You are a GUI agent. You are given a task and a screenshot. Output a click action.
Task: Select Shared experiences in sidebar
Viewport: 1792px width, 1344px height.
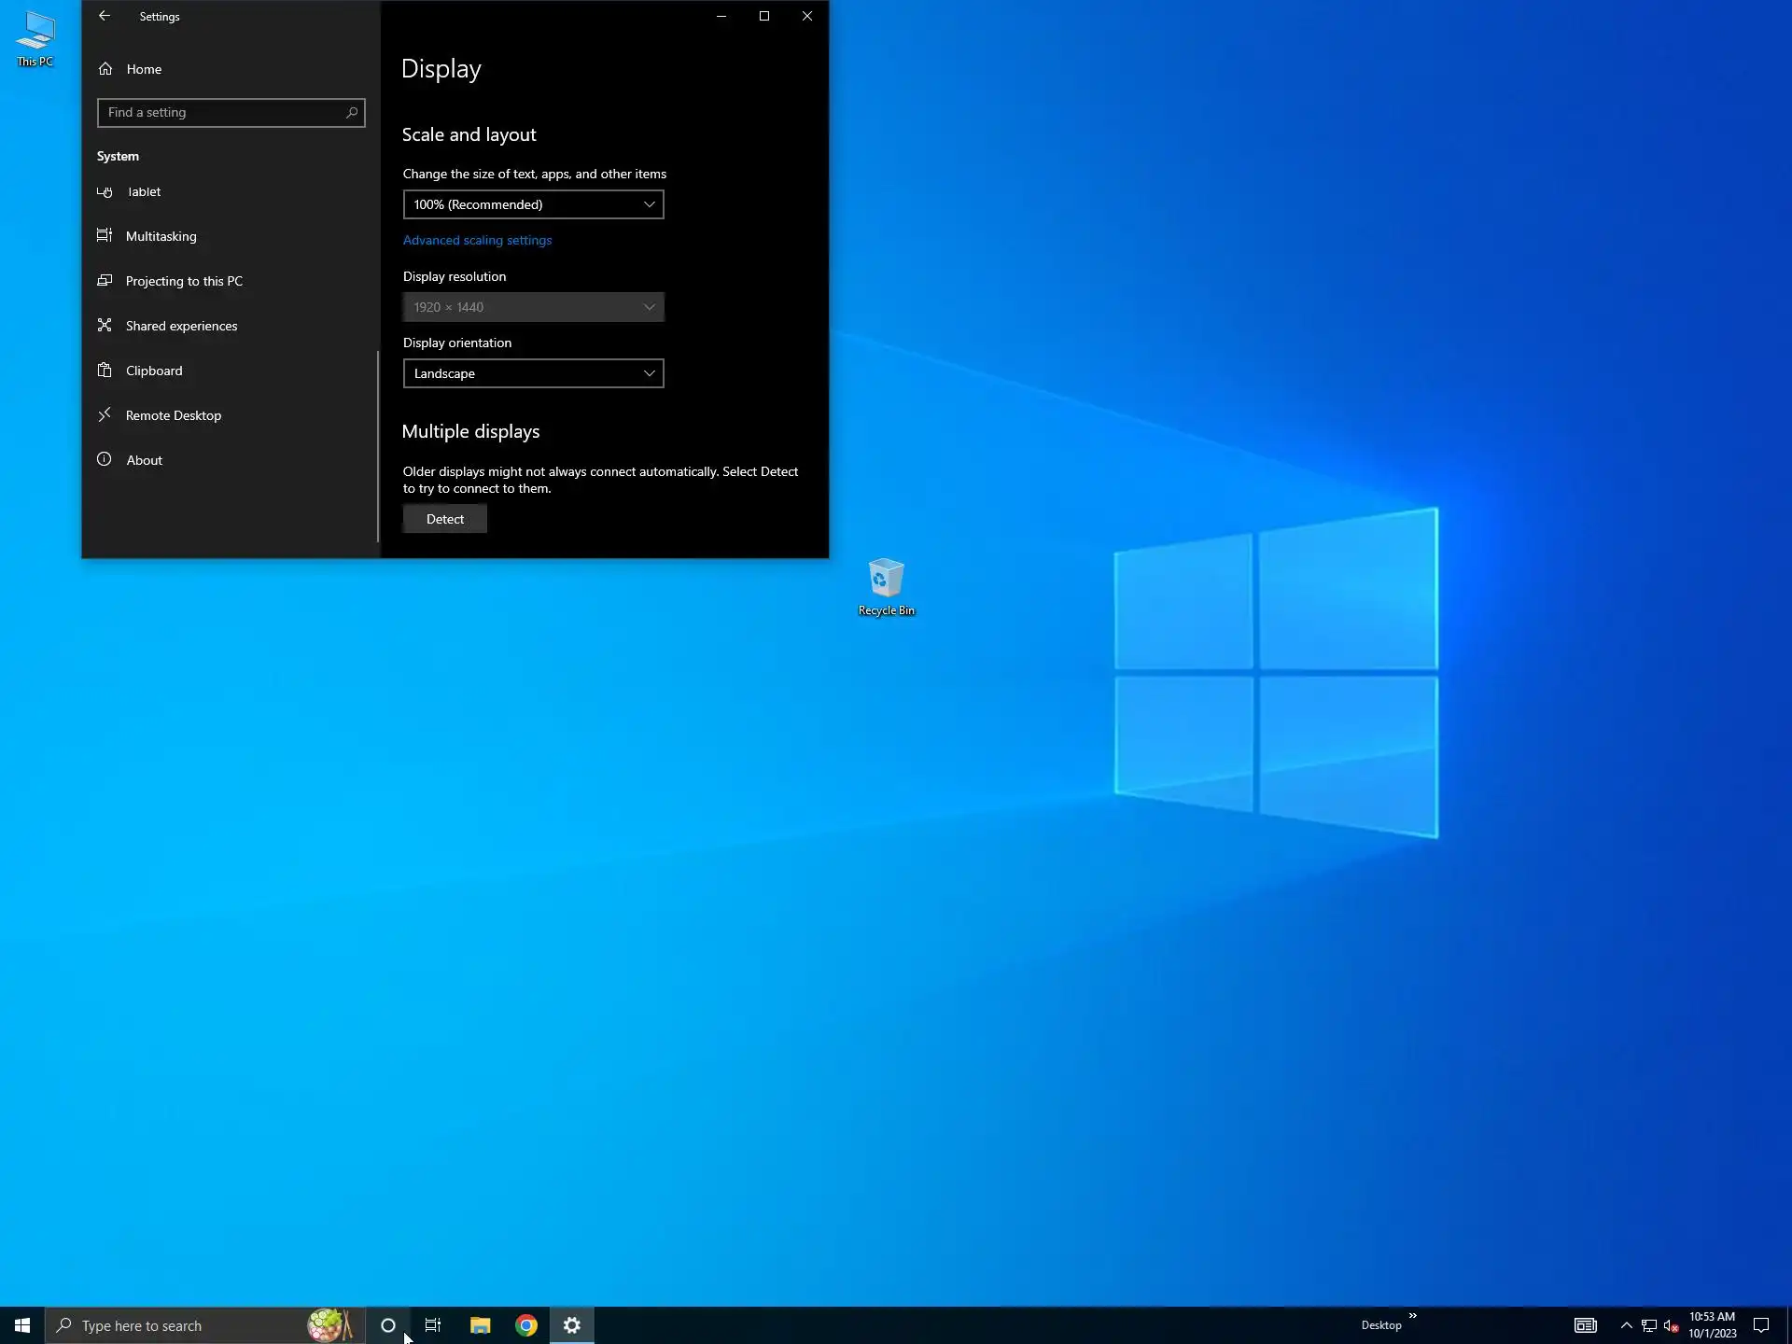pyautogui.click(x=181, y=326)
